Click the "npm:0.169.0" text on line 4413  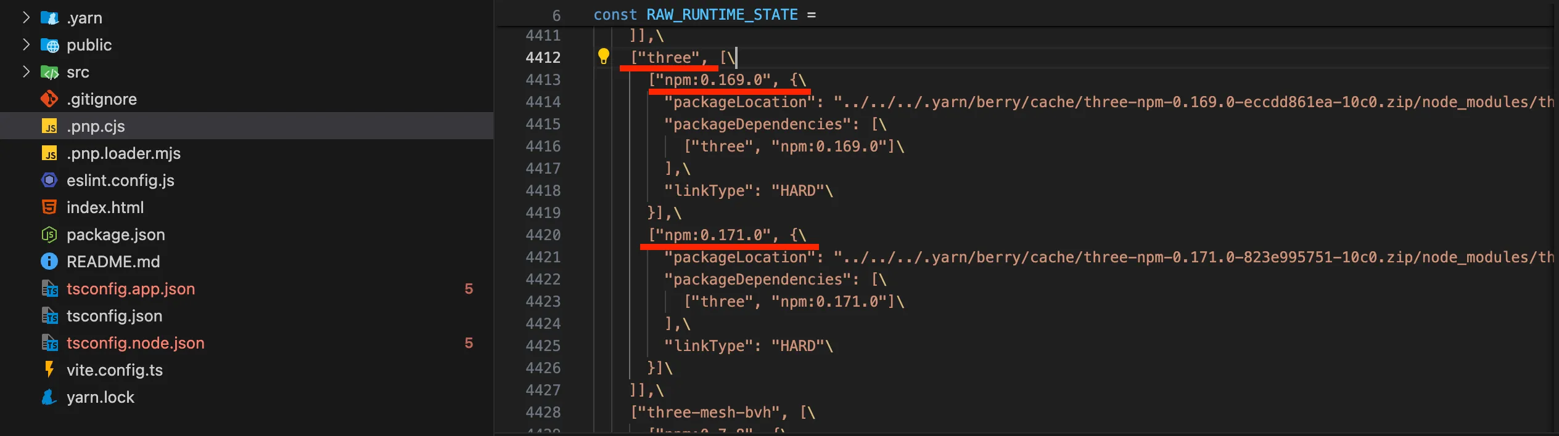point(718,79)
